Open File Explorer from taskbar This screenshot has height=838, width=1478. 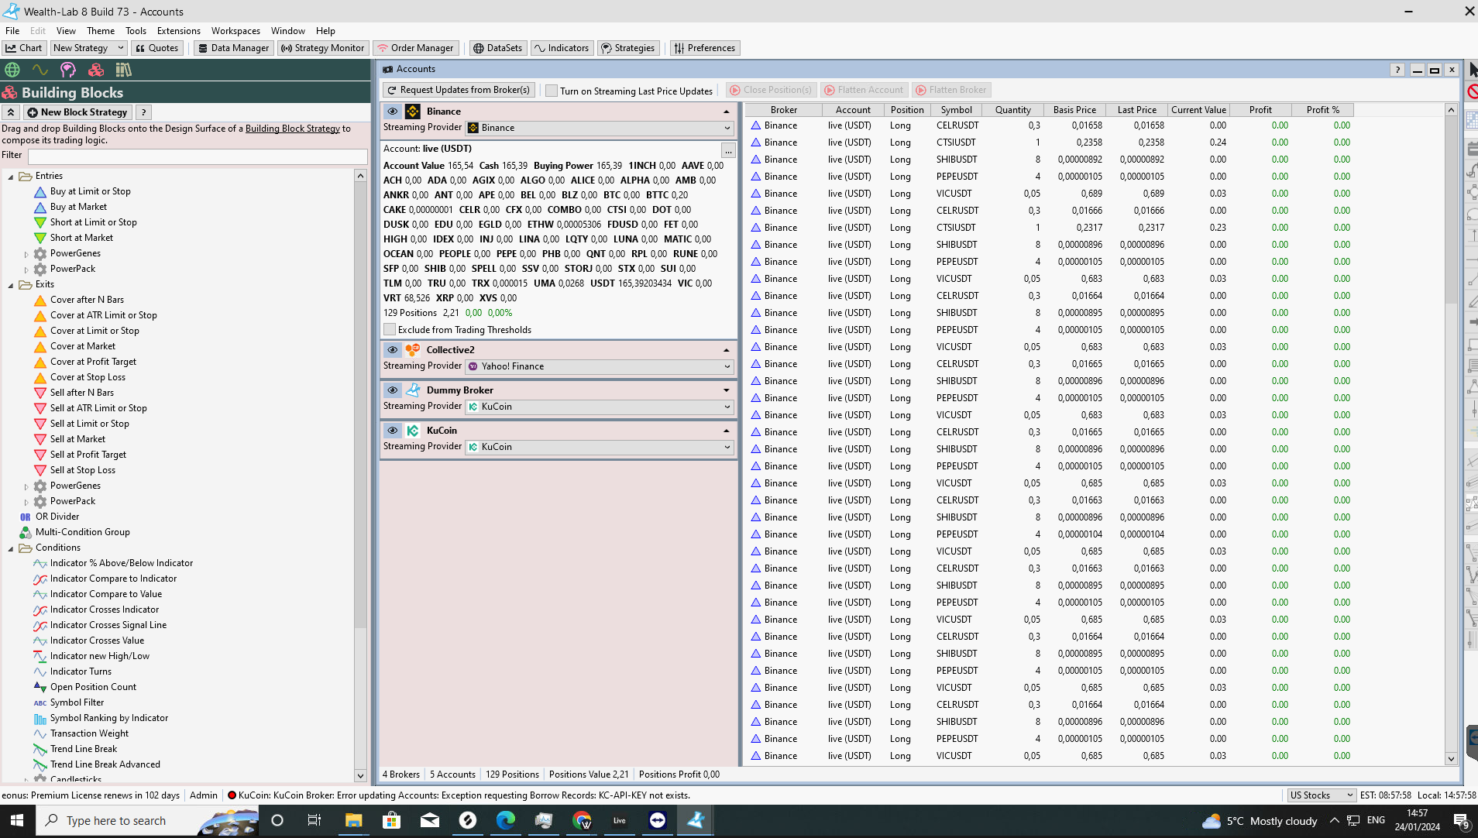(x=353, y=821)
